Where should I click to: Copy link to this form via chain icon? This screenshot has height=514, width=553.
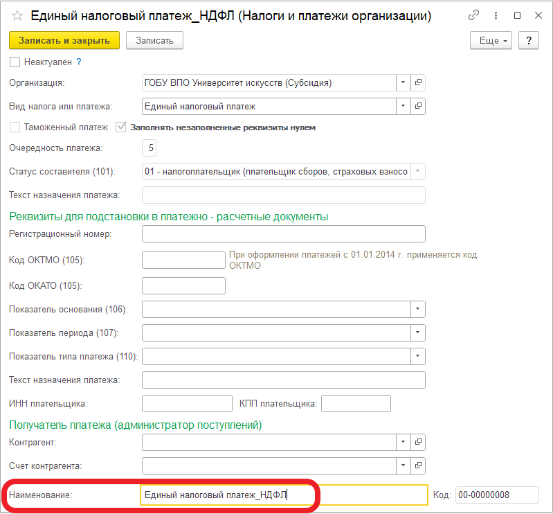pos(473,15)
